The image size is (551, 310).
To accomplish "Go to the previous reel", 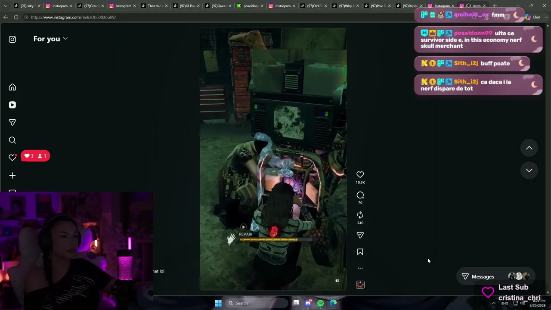I will click(x=529, y=148).
